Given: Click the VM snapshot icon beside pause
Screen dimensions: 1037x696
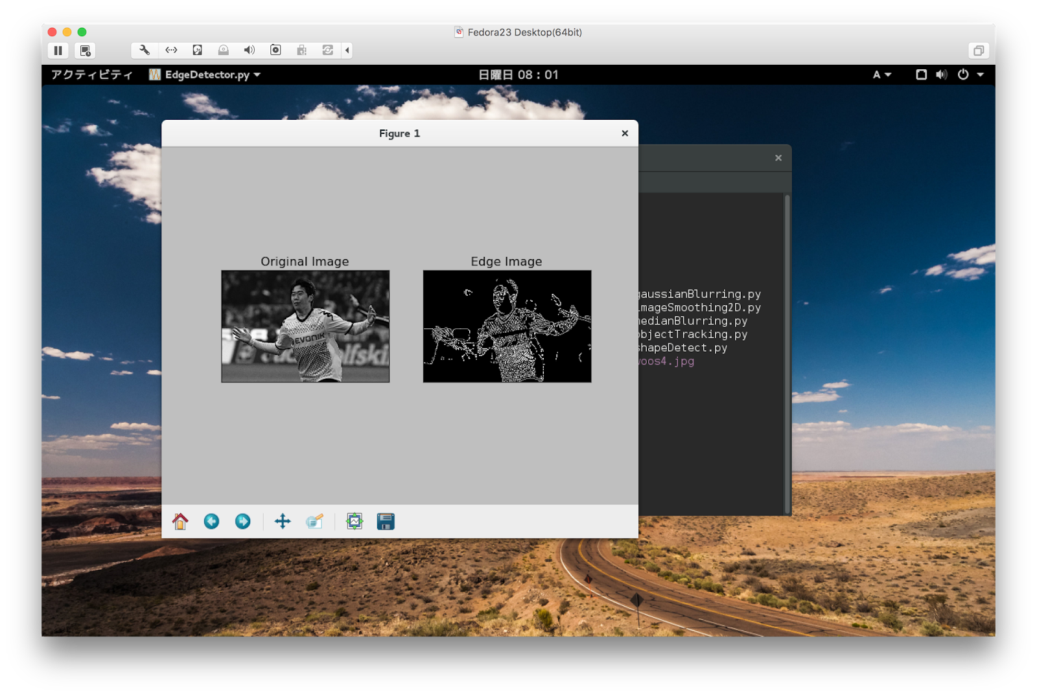Looking at the screenshot, I should (x=85, y=51).
